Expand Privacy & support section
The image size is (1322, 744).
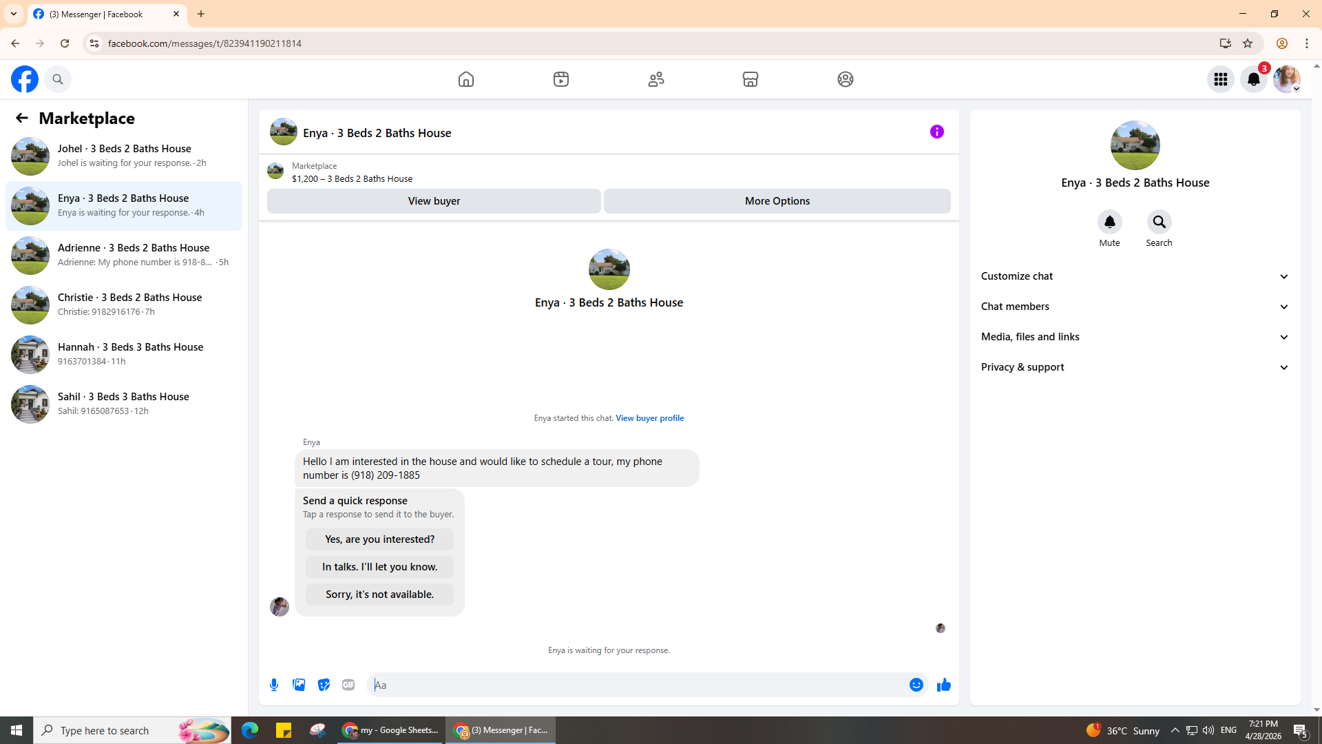[x=1135, y=367]
